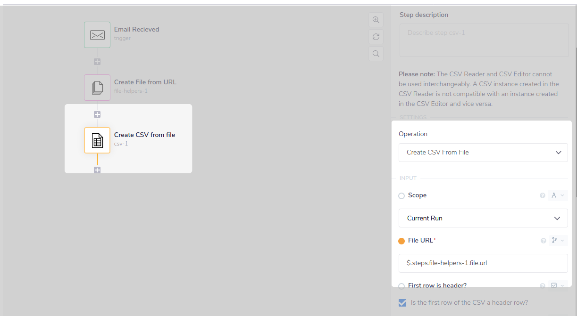Select the Email Recieved trigger step
Screen dimensions: 577x316
click(136, 33)
